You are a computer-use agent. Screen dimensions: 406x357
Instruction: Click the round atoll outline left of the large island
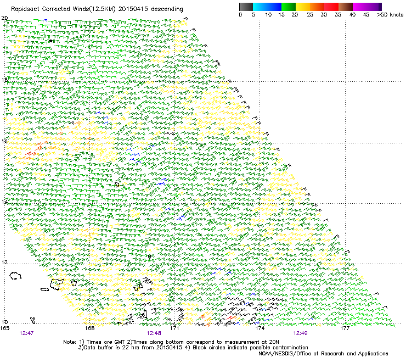pos(15,276)
